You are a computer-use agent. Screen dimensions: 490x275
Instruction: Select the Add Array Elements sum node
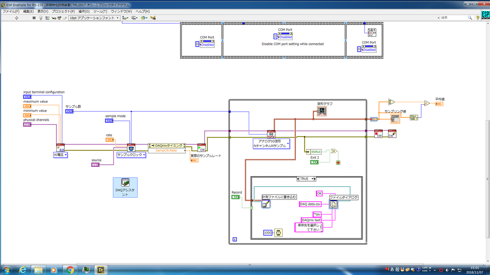tap(391, 102)
